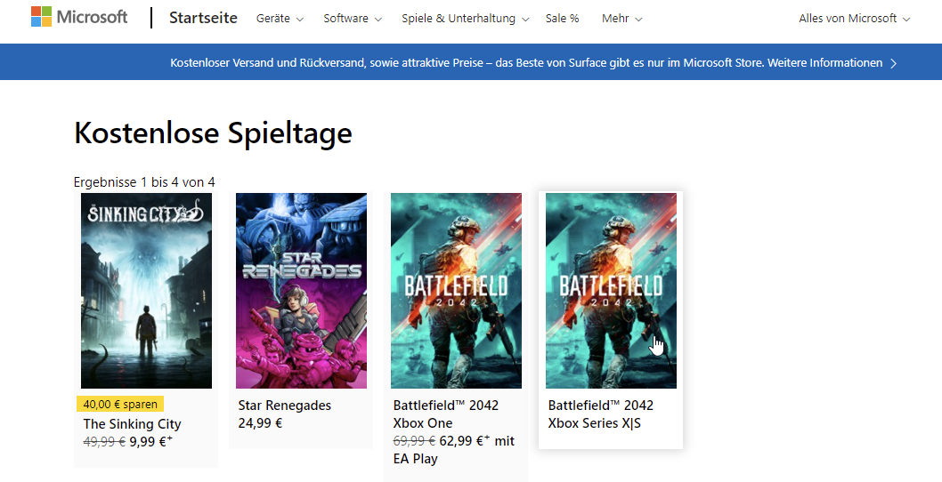Open the Sale % menu item
Image resolution: width=942 pixels, height=482 pixels.
(x=562, y=19)
